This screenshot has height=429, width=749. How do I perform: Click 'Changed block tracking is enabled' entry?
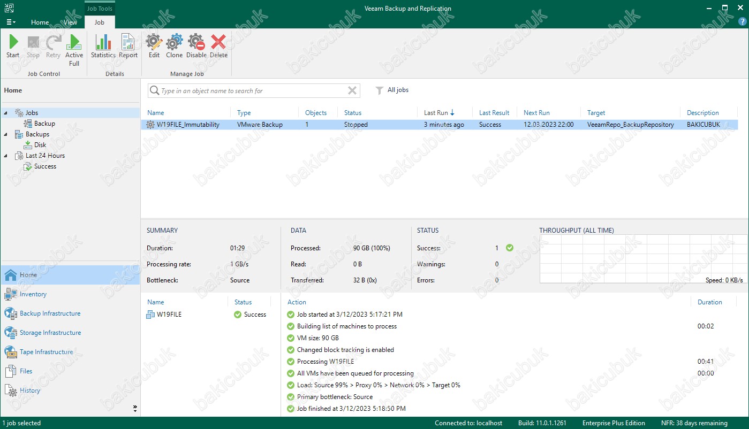tap(345, 350)
